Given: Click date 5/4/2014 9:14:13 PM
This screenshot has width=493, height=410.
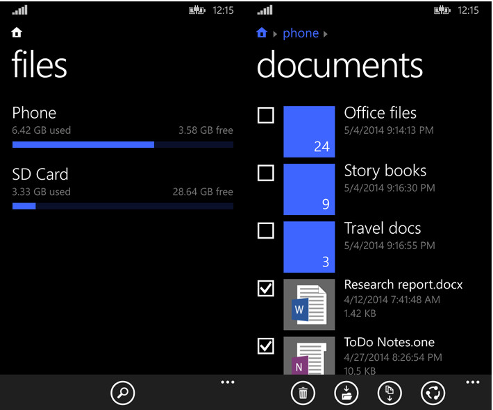Looking at the screenshot, I should pos(389,130).
